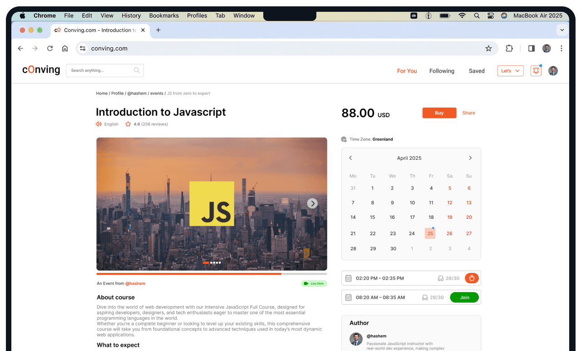
Task: Join the 08:20 AM session
Action: 464,297
